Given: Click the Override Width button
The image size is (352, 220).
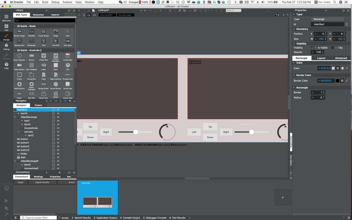Looking at the screenshot, I should point(106,15).
